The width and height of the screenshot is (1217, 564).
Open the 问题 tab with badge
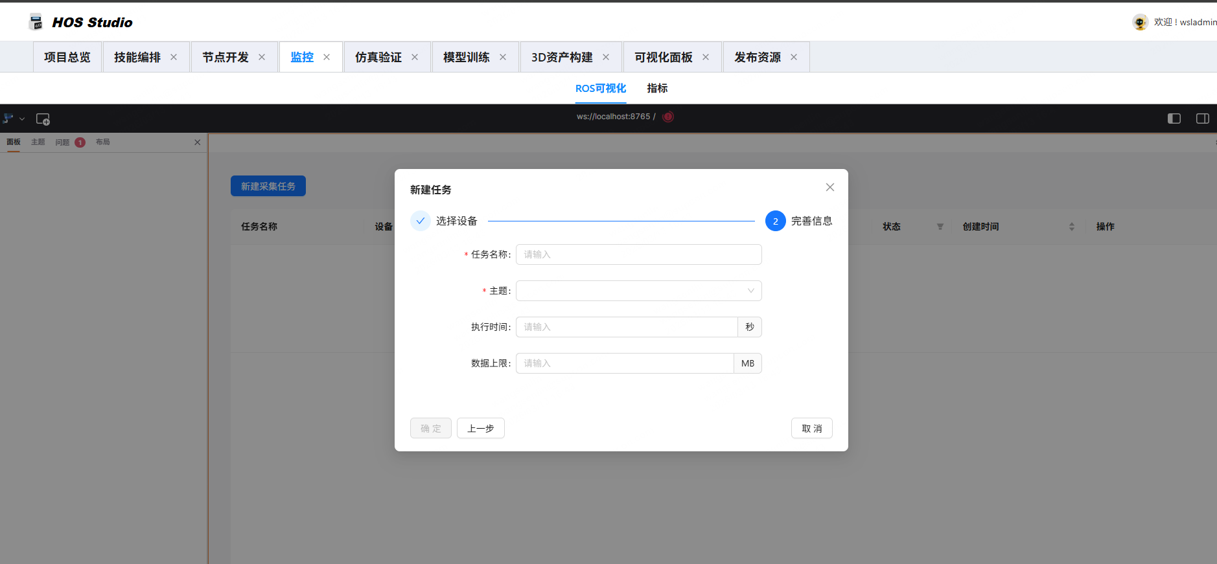pyautogui.click(x=70, y=142)
